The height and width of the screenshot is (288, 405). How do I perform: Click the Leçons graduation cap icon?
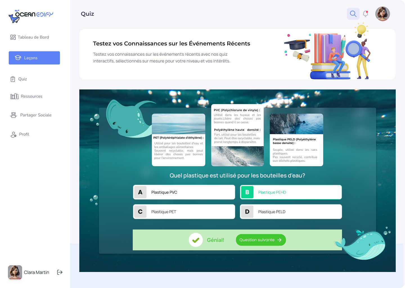point(18,58)
